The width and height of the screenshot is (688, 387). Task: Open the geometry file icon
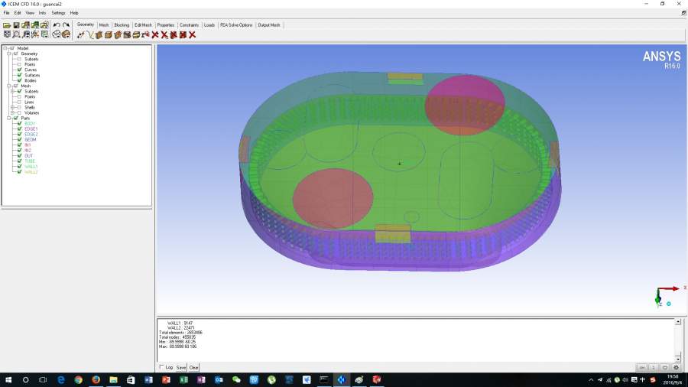pyautogui.click(x=25, y=25)
